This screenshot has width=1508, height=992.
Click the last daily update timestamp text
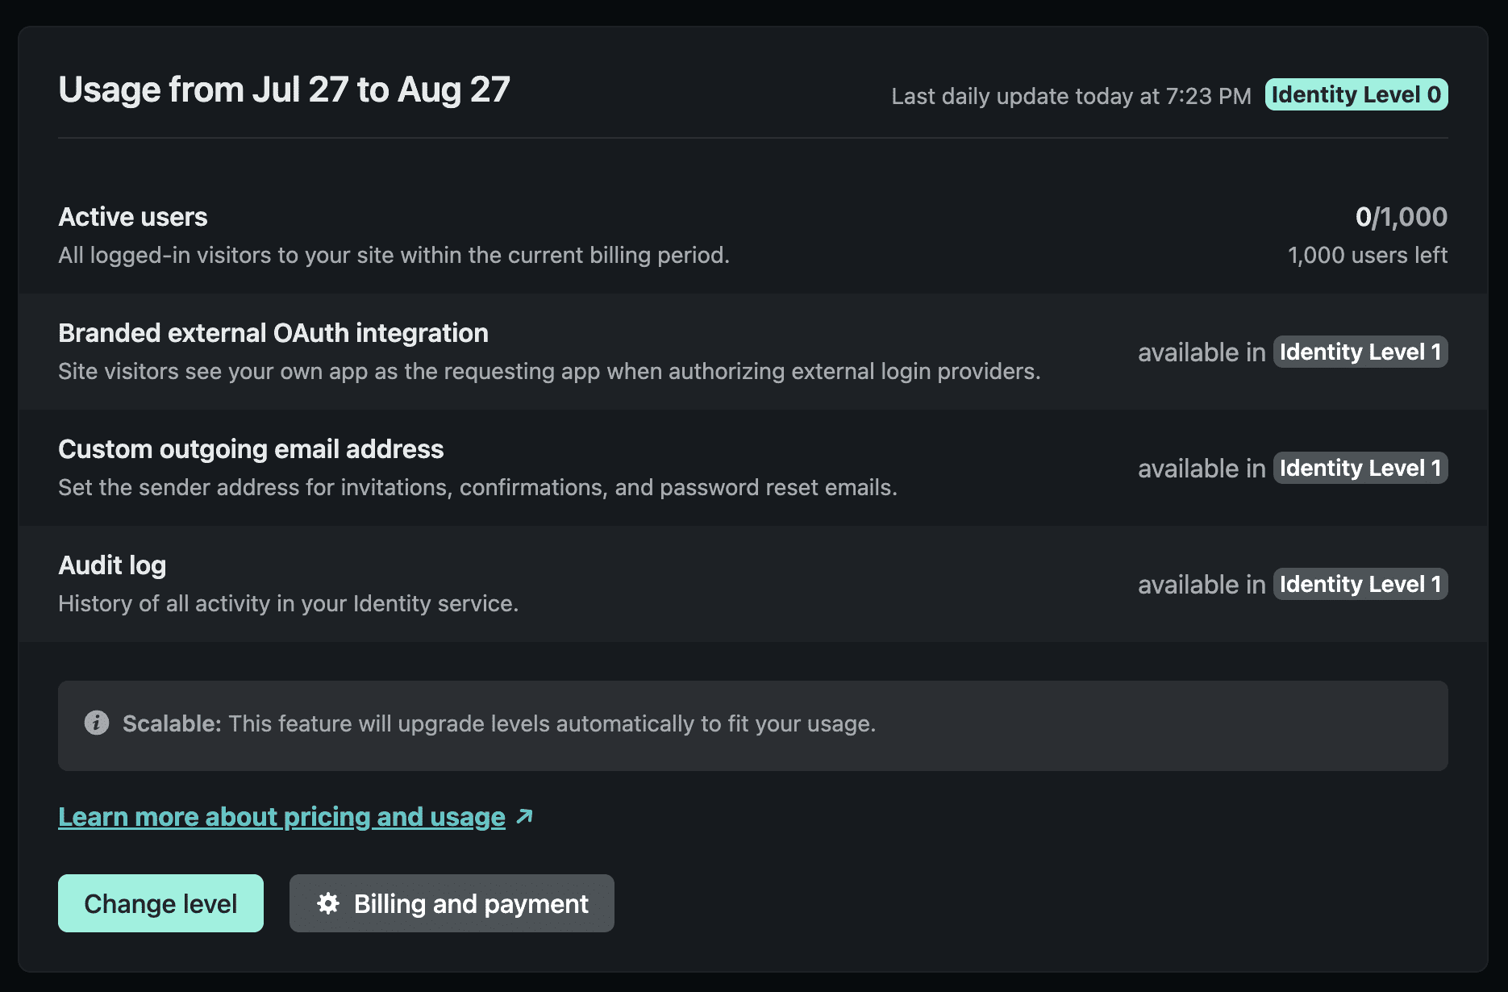(1071, 96)
